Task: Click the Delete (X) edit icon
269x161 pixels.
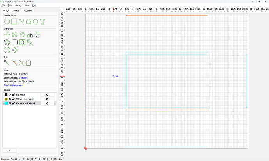Action: [21, 63]
